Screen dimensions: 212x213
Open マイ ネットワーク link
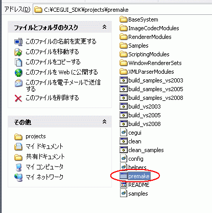[x=44, y=177]
